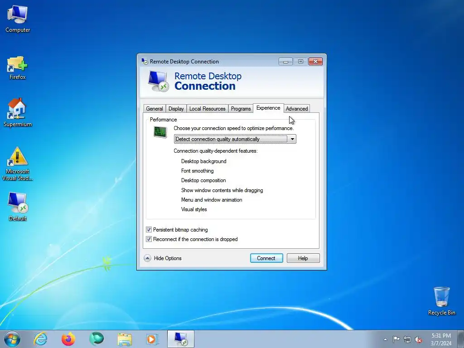Collapse the dialog with Hide Options

click(x=163, y=258)
